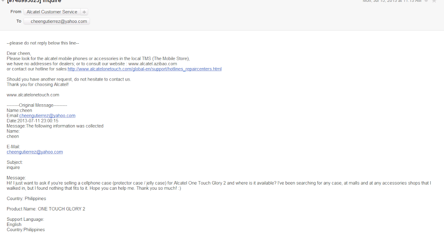
Task: Open the Alcatel hotlines repair centers link
Action: click(x=145, y=69)
